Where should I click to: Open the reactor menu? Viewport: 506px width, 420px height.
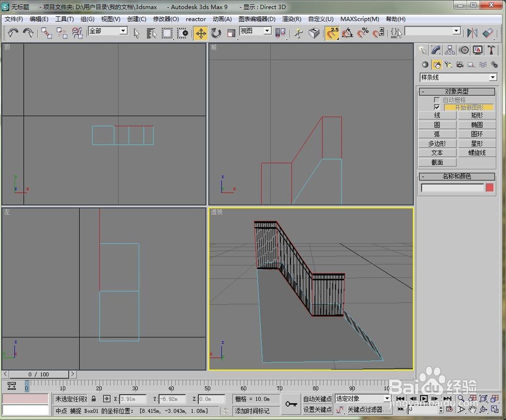(x=195, y=19)
